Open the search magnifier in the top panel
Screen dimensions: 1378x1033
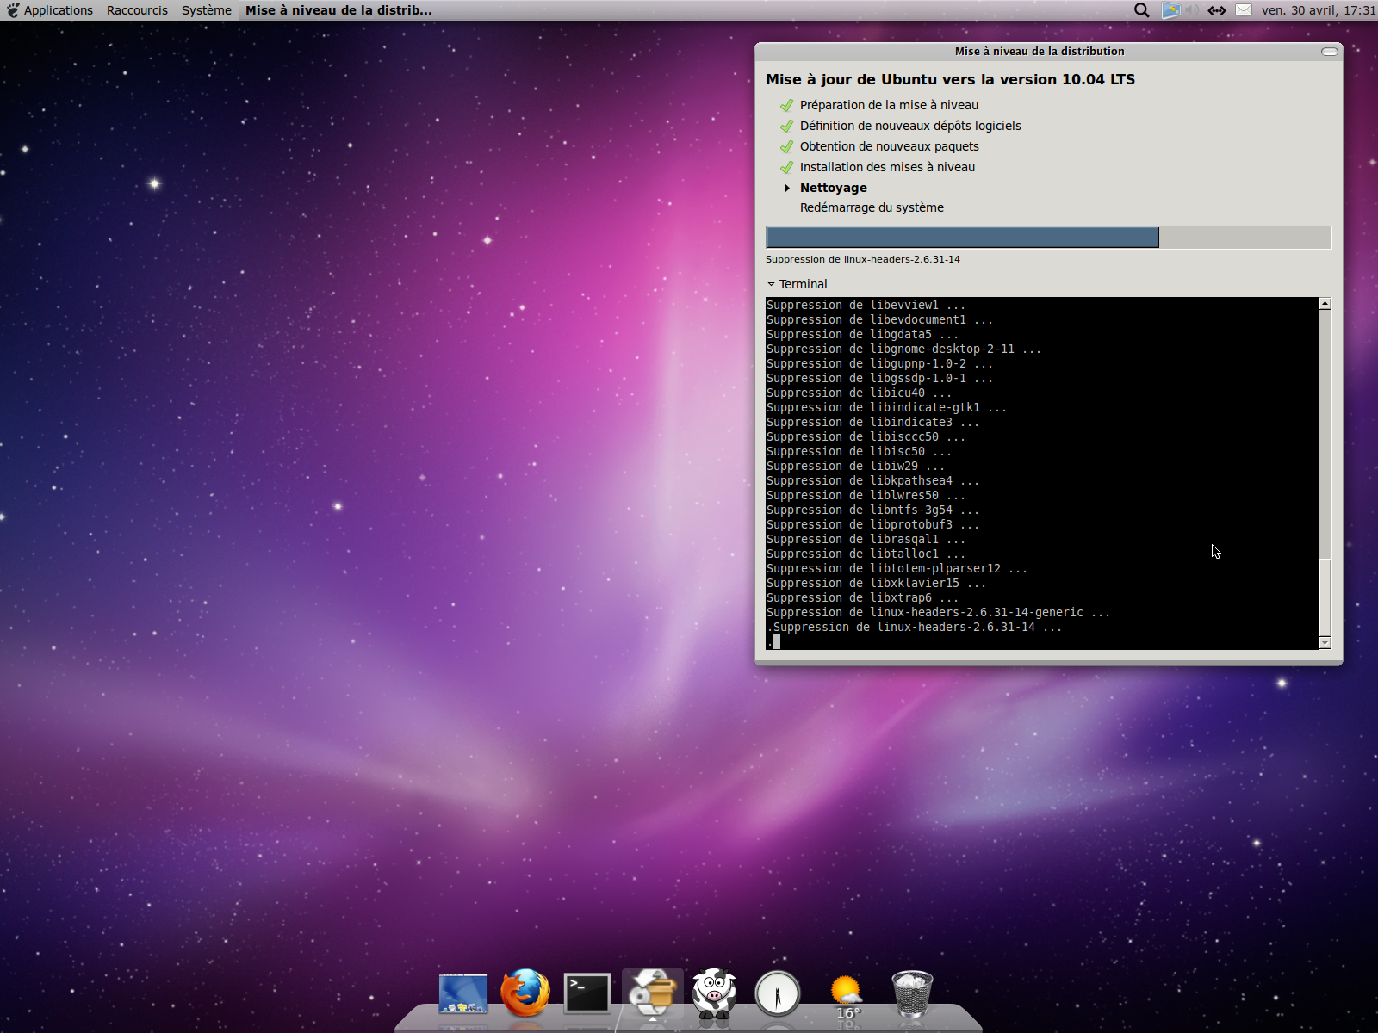1141,10
